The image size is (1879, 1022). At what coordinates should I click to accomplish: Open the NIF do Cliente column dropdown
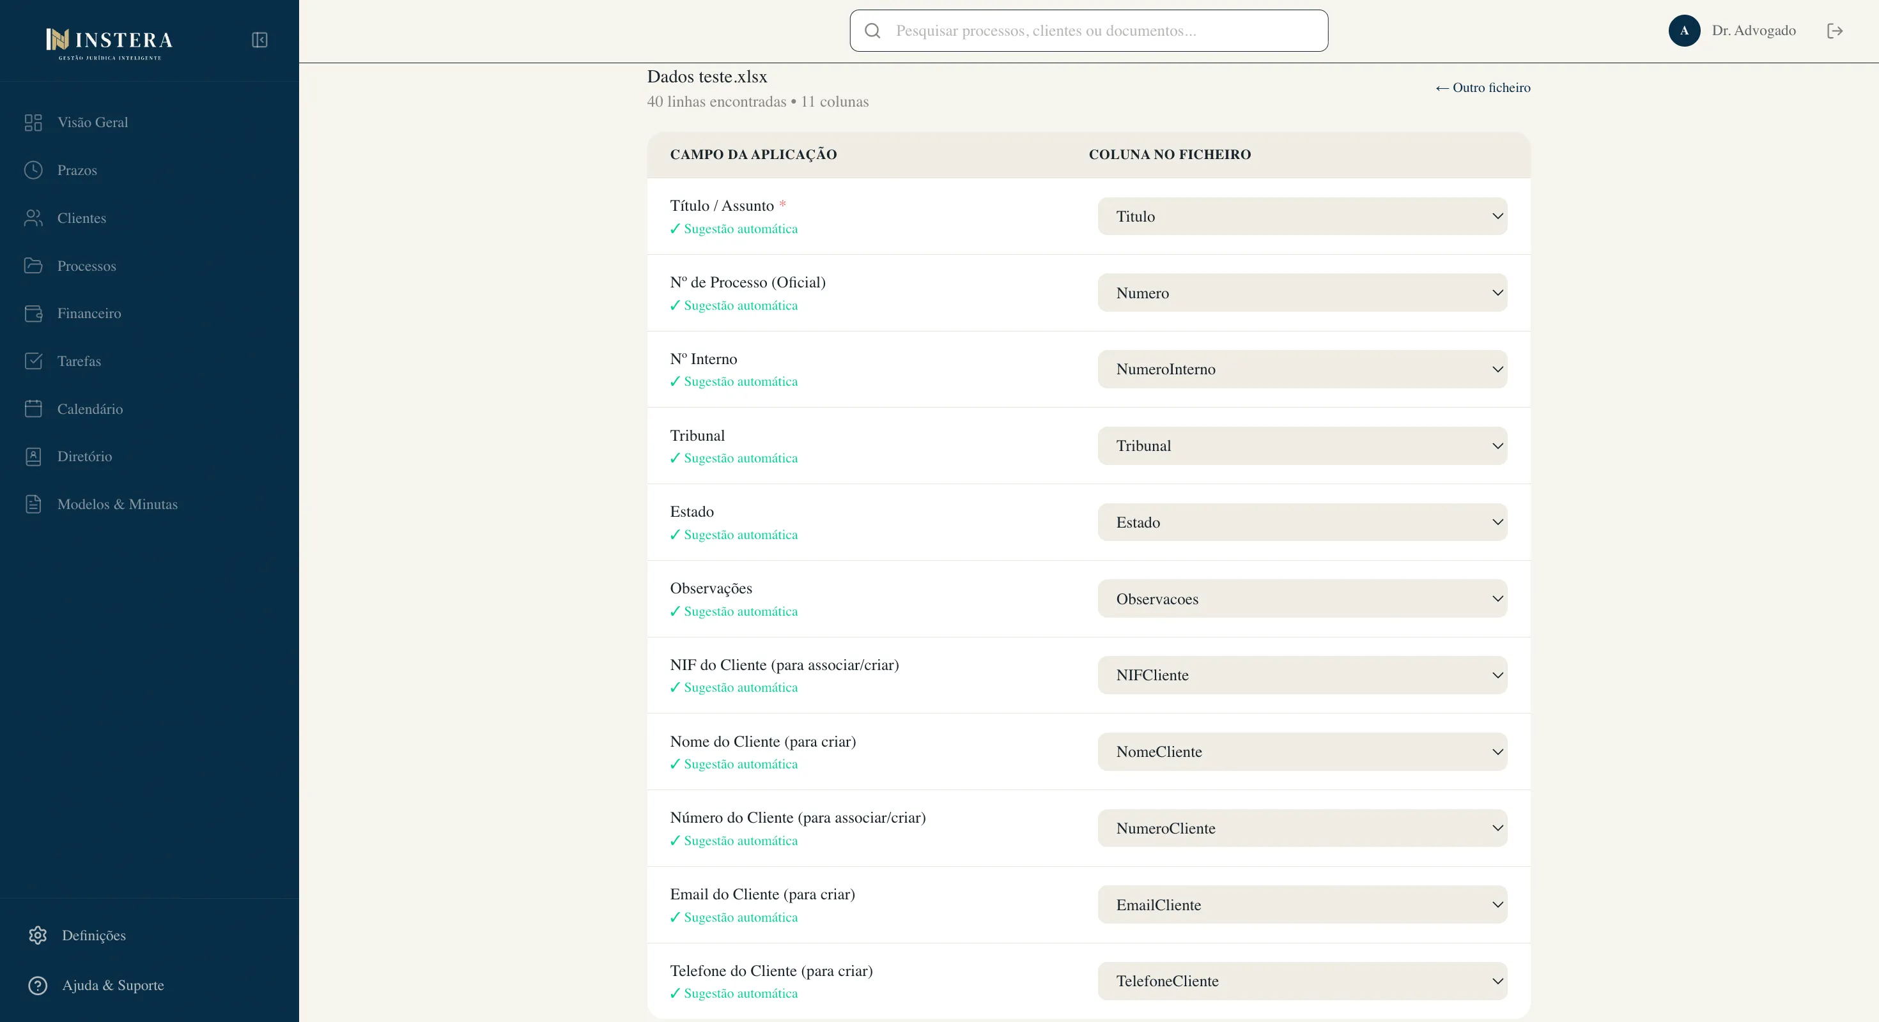click(1302, 675)
